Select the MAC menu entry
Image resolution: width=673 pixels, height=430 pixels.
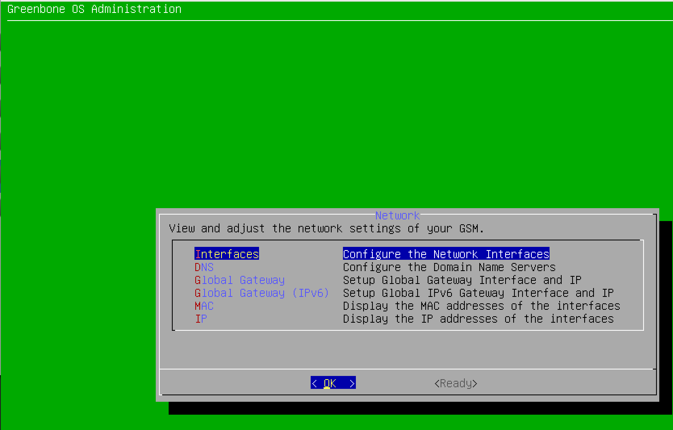pyautogui.click(x=204, y=306)
